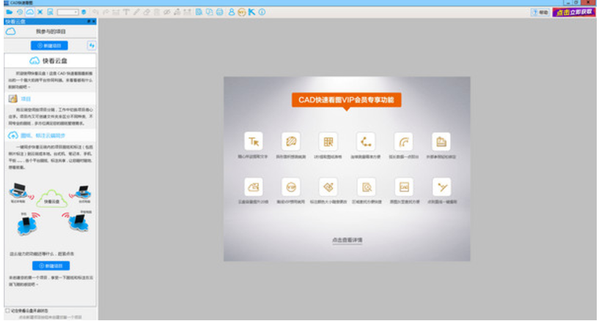This screenshot has height=321, width=607.
Task: Click the blue K logo icon
Action: point(251,12)
